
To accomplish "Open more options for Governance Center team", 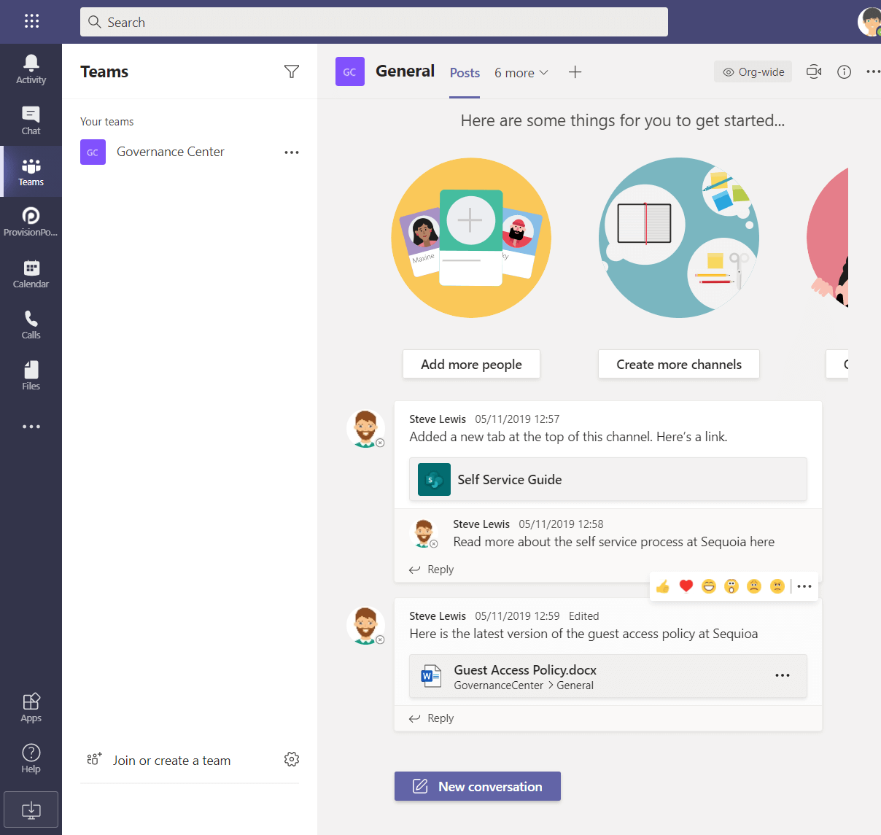I will [x=292, y=152].
